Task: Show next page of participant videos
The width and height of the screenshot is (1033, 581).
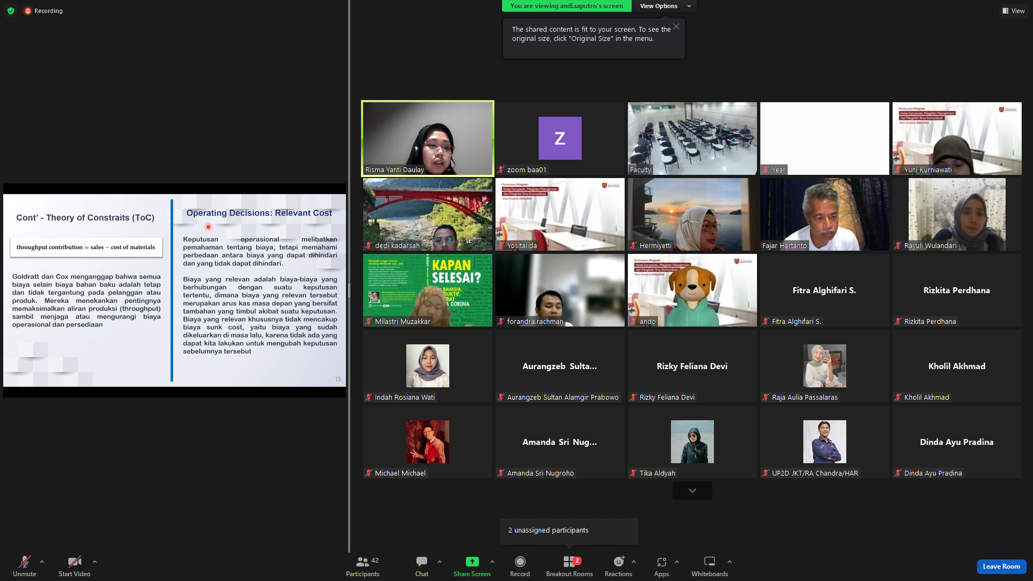Action: 692,491
